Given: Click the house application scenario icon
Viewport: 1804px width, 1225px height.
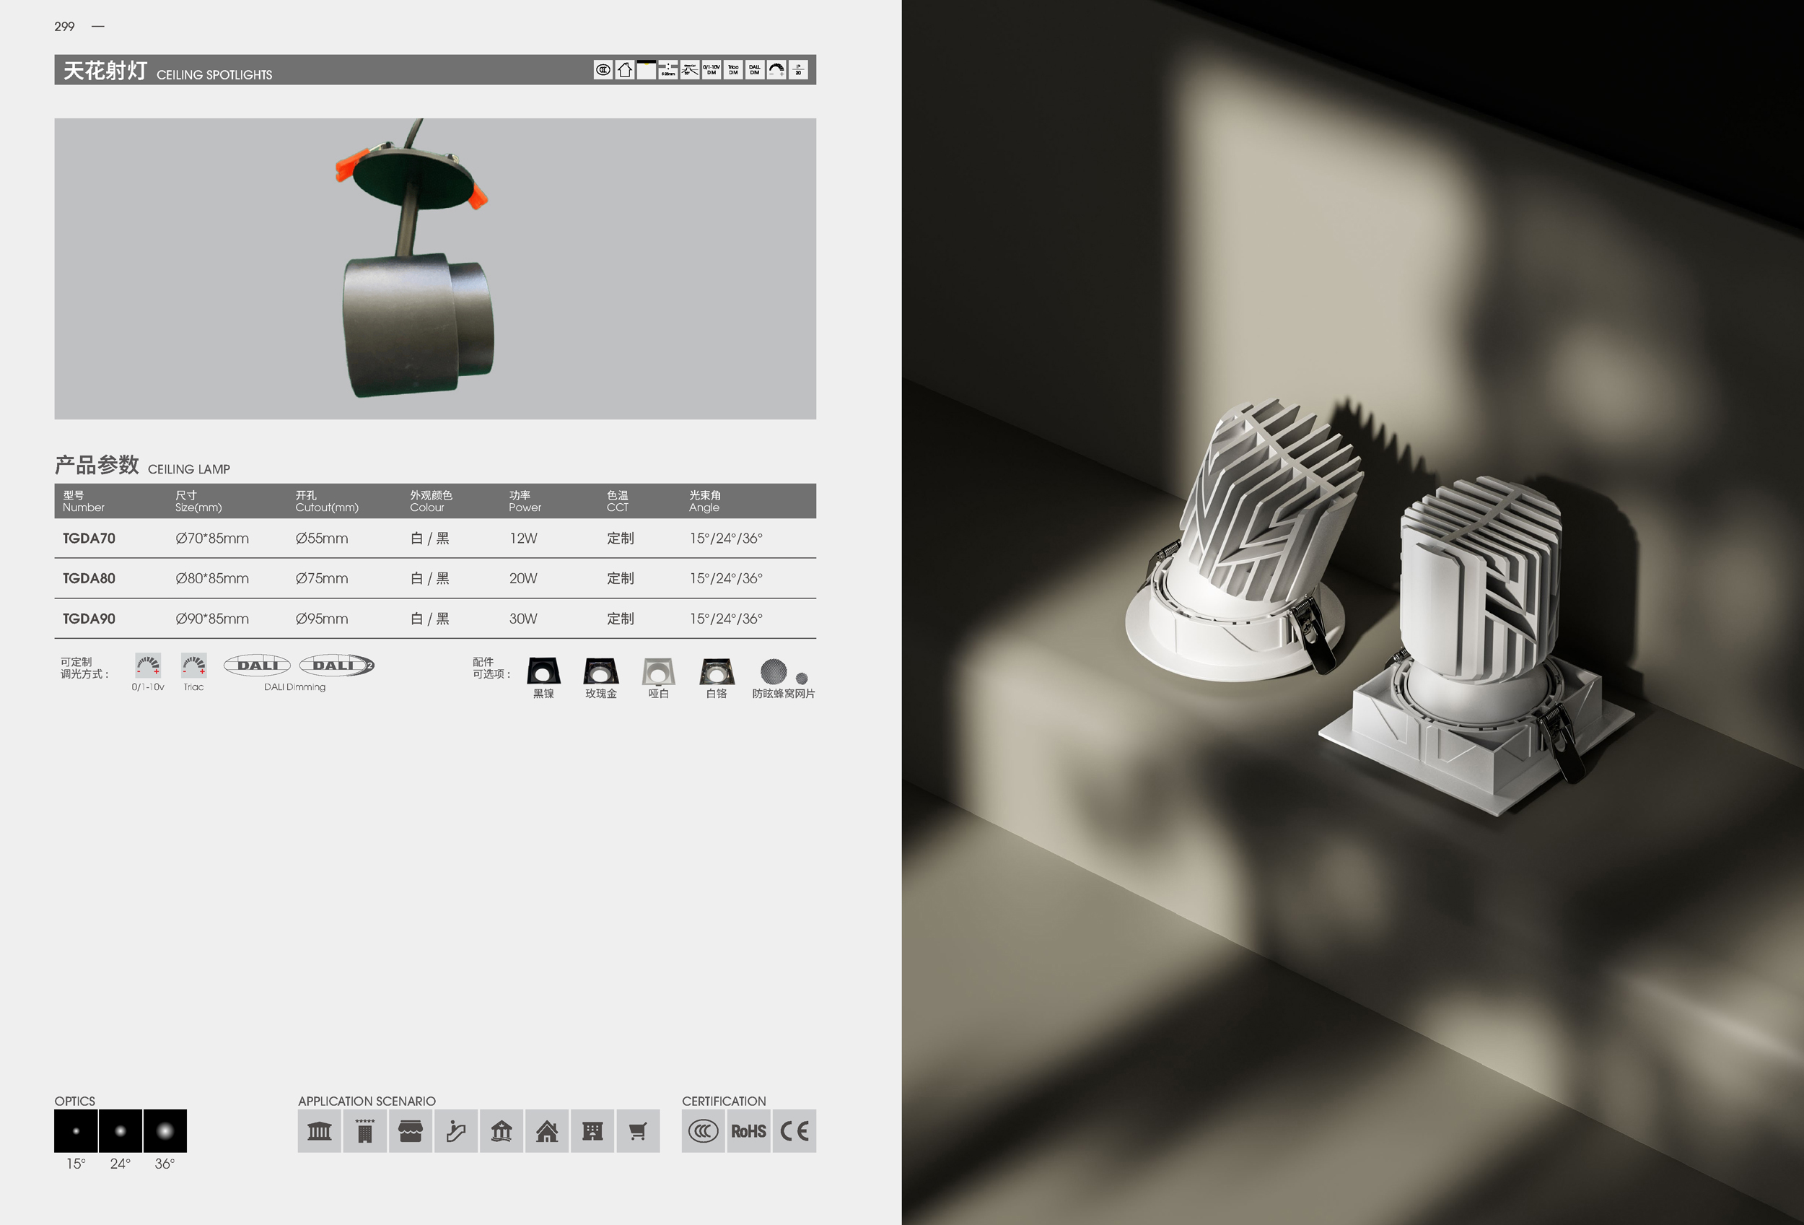Looking at the screenshot, I should (546, 1130).
